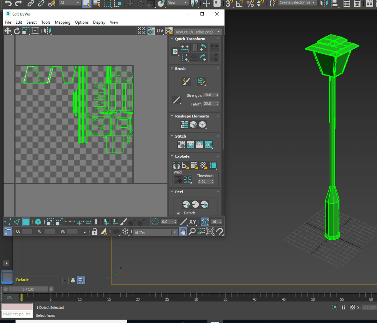This screenshot has width=377, height=323.
Task: Select the Paint Movement brush tool
Action: (x=186, y=81)
